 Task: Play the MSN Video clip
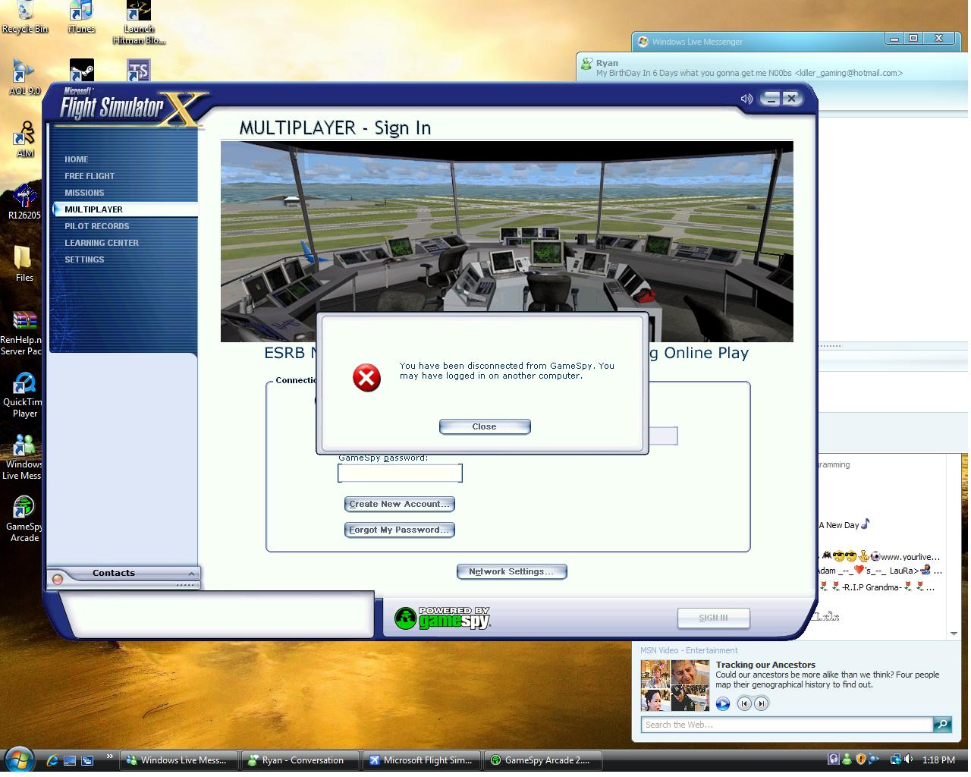click(723, 704)
